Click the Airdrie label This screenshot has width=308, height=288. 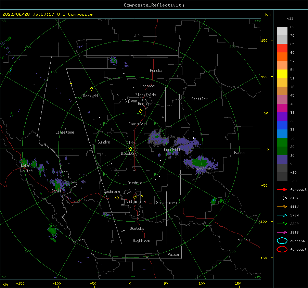tap(135, 183)
